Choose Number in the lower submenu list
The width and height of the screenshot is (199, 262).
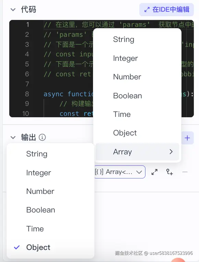(50, 191)
